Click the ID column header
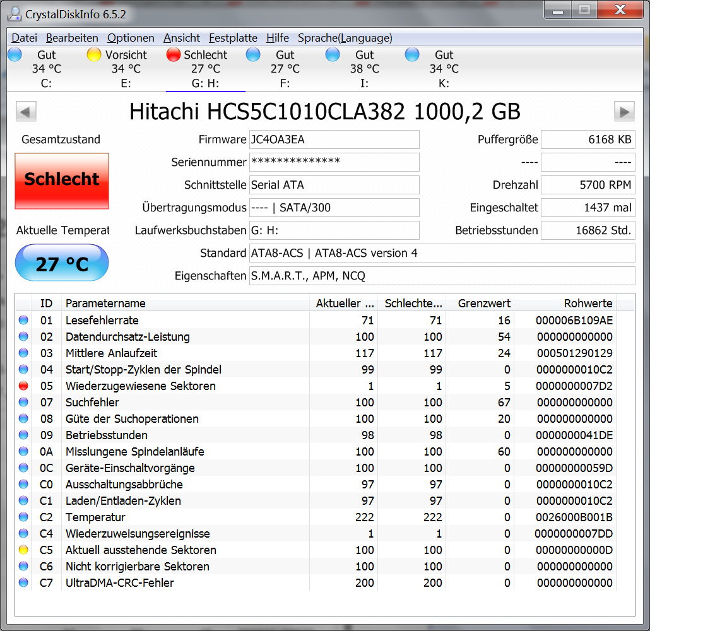This screenshot has width=727, height=631. pyautogui.click(x=46, y=304)
